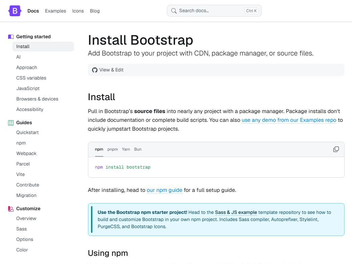Screen dimensions: 352x264
Task: Click the bold 'source files' text
Action: pyautogui.click(x=150, y=111)
